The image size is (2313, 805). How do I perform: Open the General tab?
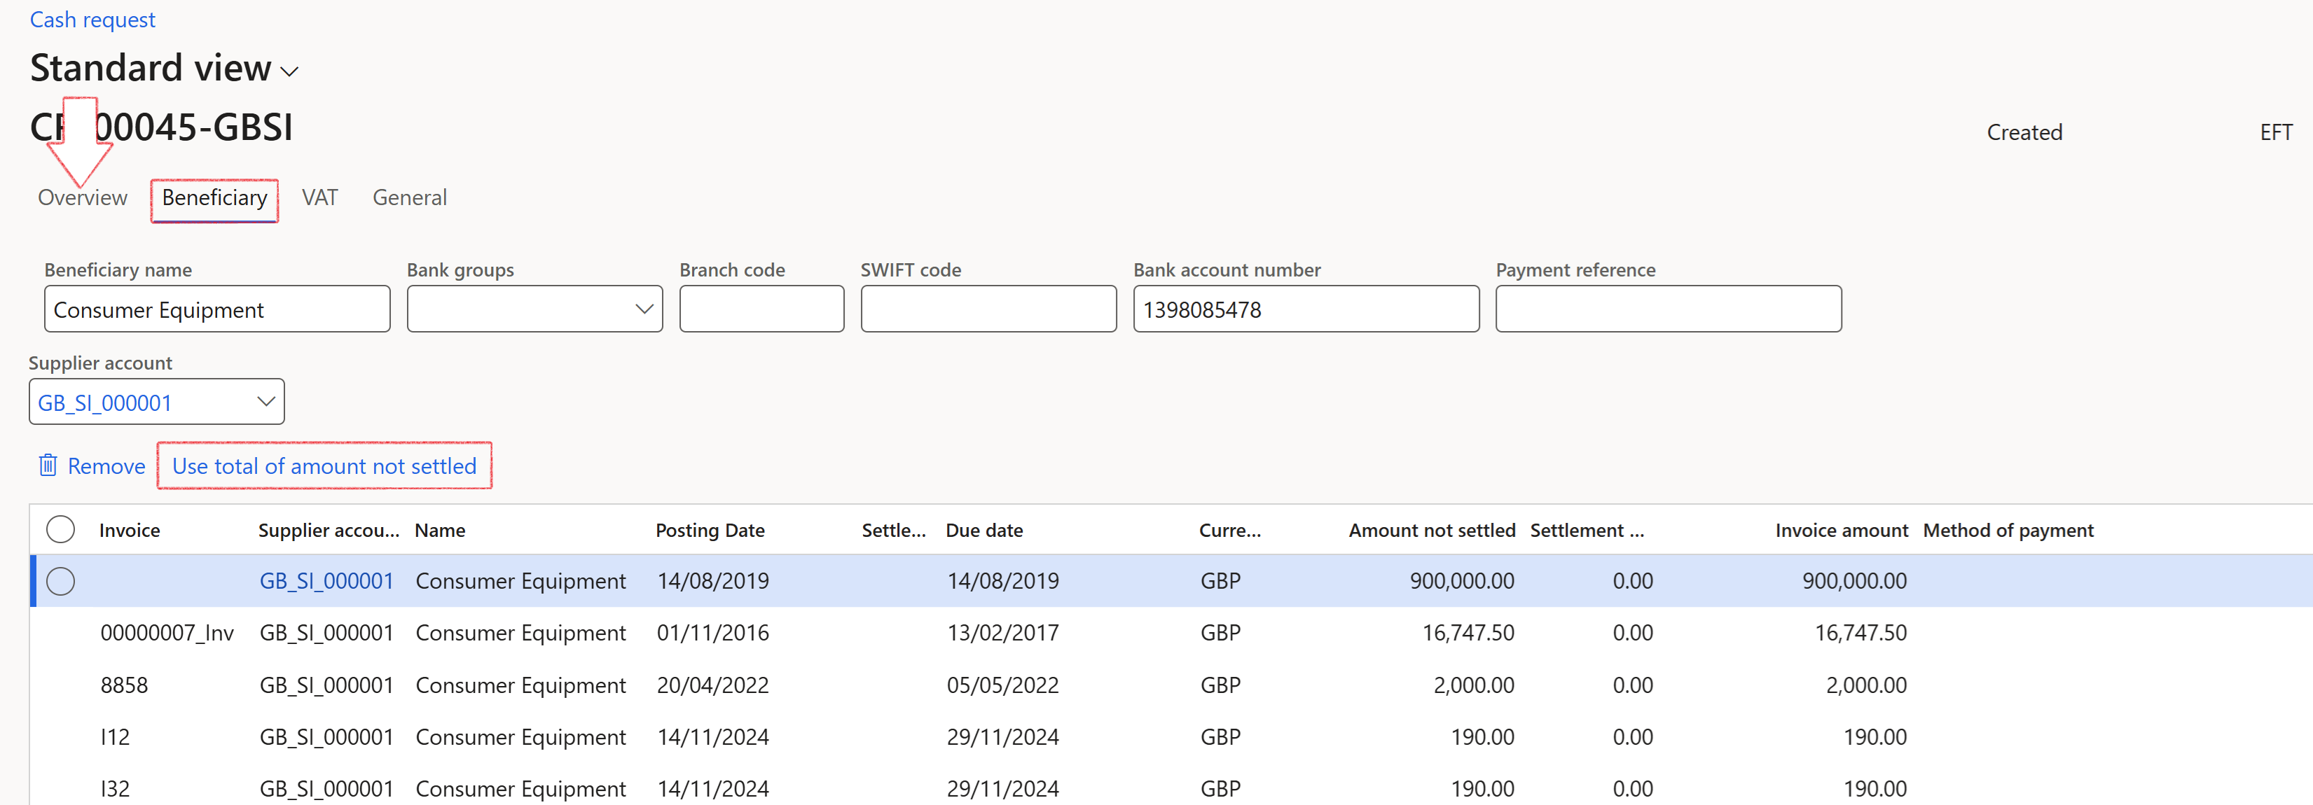tap(410, 197)
